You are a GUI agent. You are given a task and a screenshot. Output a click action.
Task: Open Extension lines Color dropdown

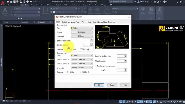pyautogui.click(x=82, y=55)
